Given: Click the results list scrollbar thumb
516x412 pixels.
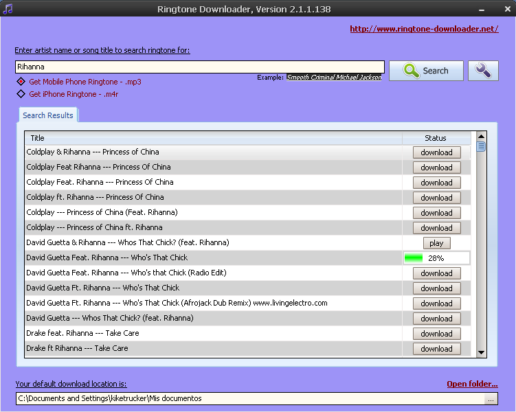Looking at the screenshot, I should pos(481,146).
